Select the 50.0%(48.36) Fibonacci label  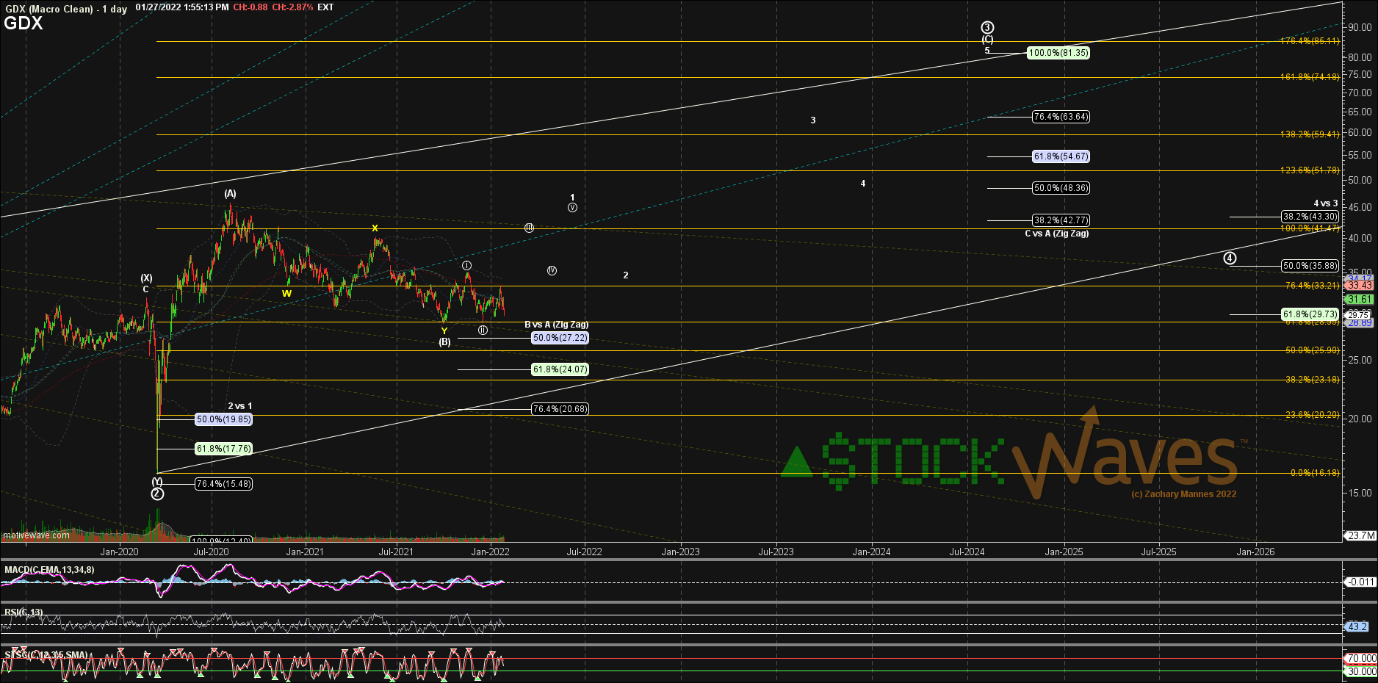click(x=1061, y=188)
